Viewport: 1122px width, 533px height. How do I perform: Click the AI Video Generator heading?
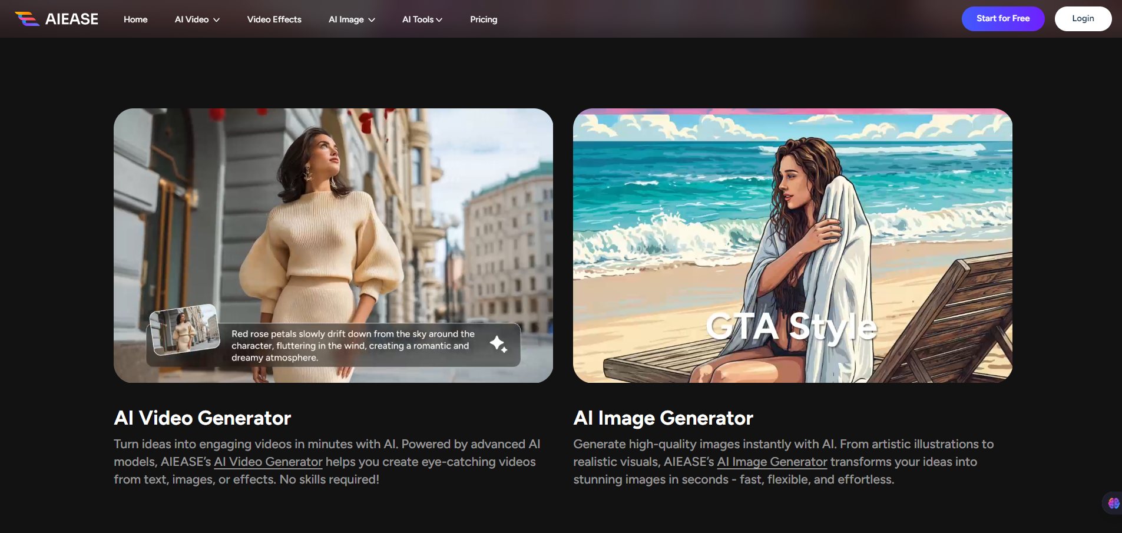[x=203, y=418]
